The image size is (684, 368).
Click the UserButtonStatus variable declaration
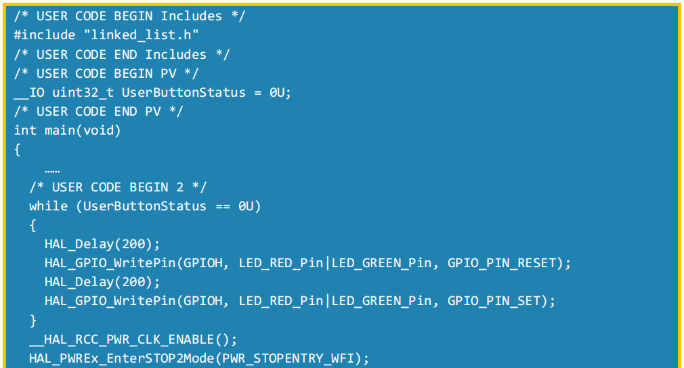click(152, 92)
